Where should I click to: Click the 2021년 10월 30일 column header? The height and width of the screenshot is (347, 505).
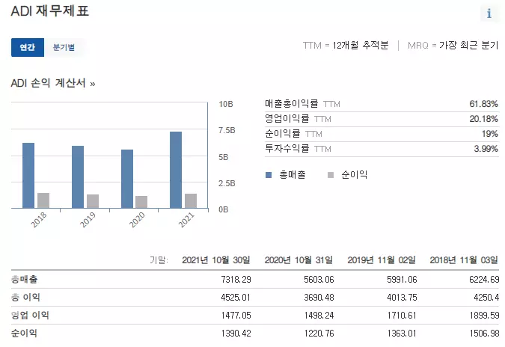(x=215, y=260)
